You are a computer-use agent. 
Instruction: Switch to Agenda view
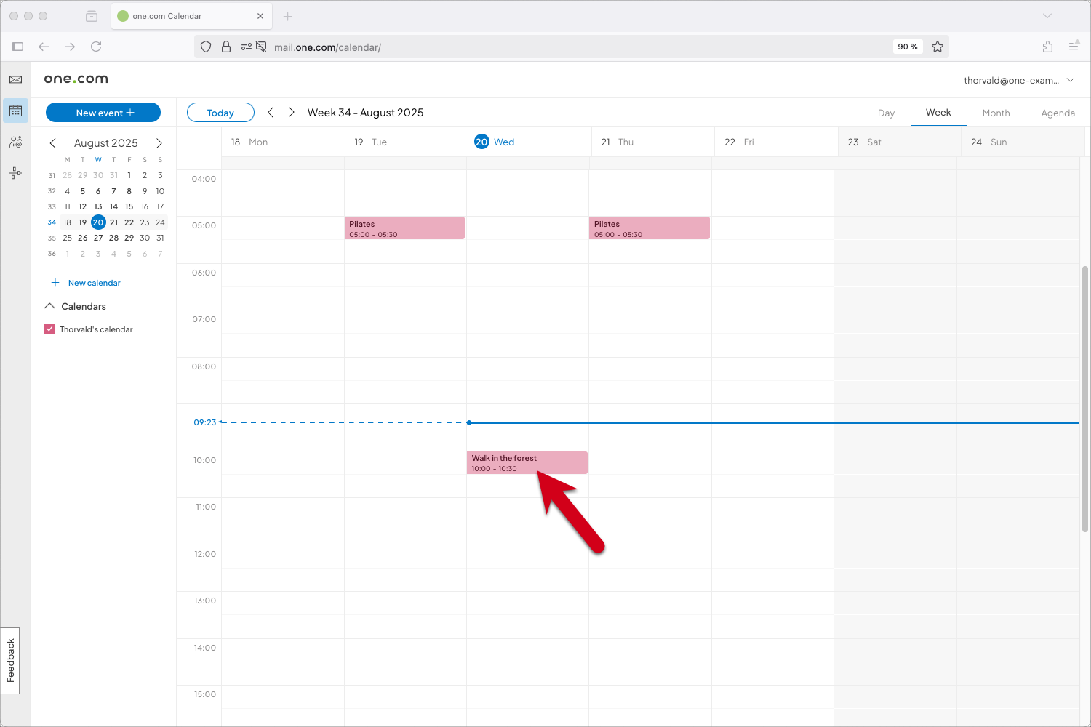coord(1058,113)
